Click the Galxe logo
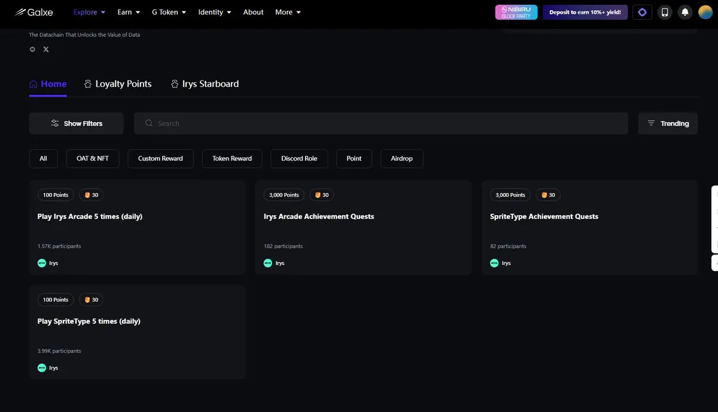Image resolution: width=718 pixels, height=412 pixels. (34, 12)
